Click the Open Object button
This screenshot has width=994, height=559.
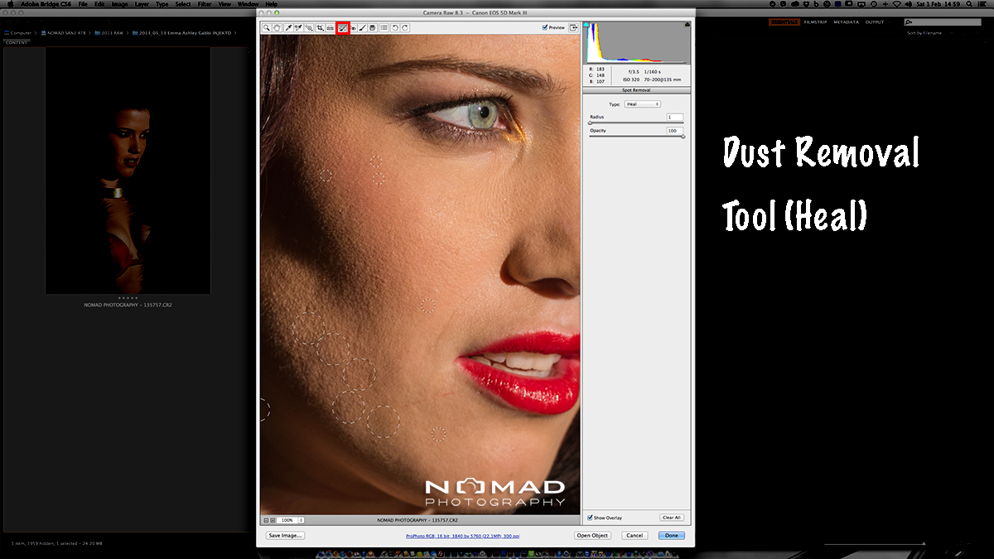593,536
